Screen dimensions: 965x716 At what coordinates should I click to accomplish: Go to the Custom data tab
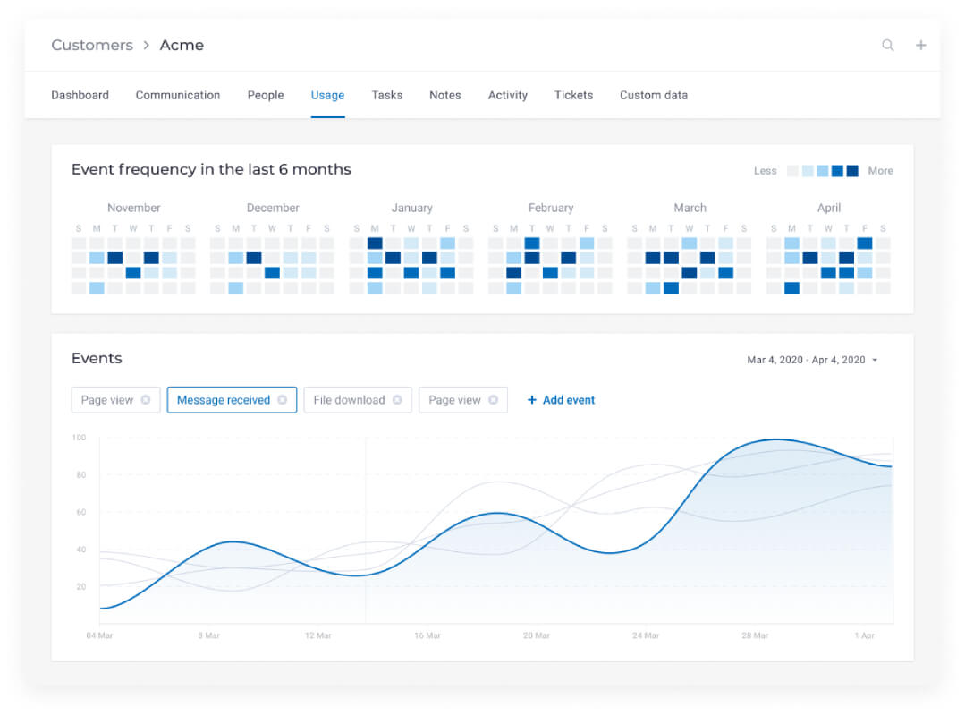[654, 95]
